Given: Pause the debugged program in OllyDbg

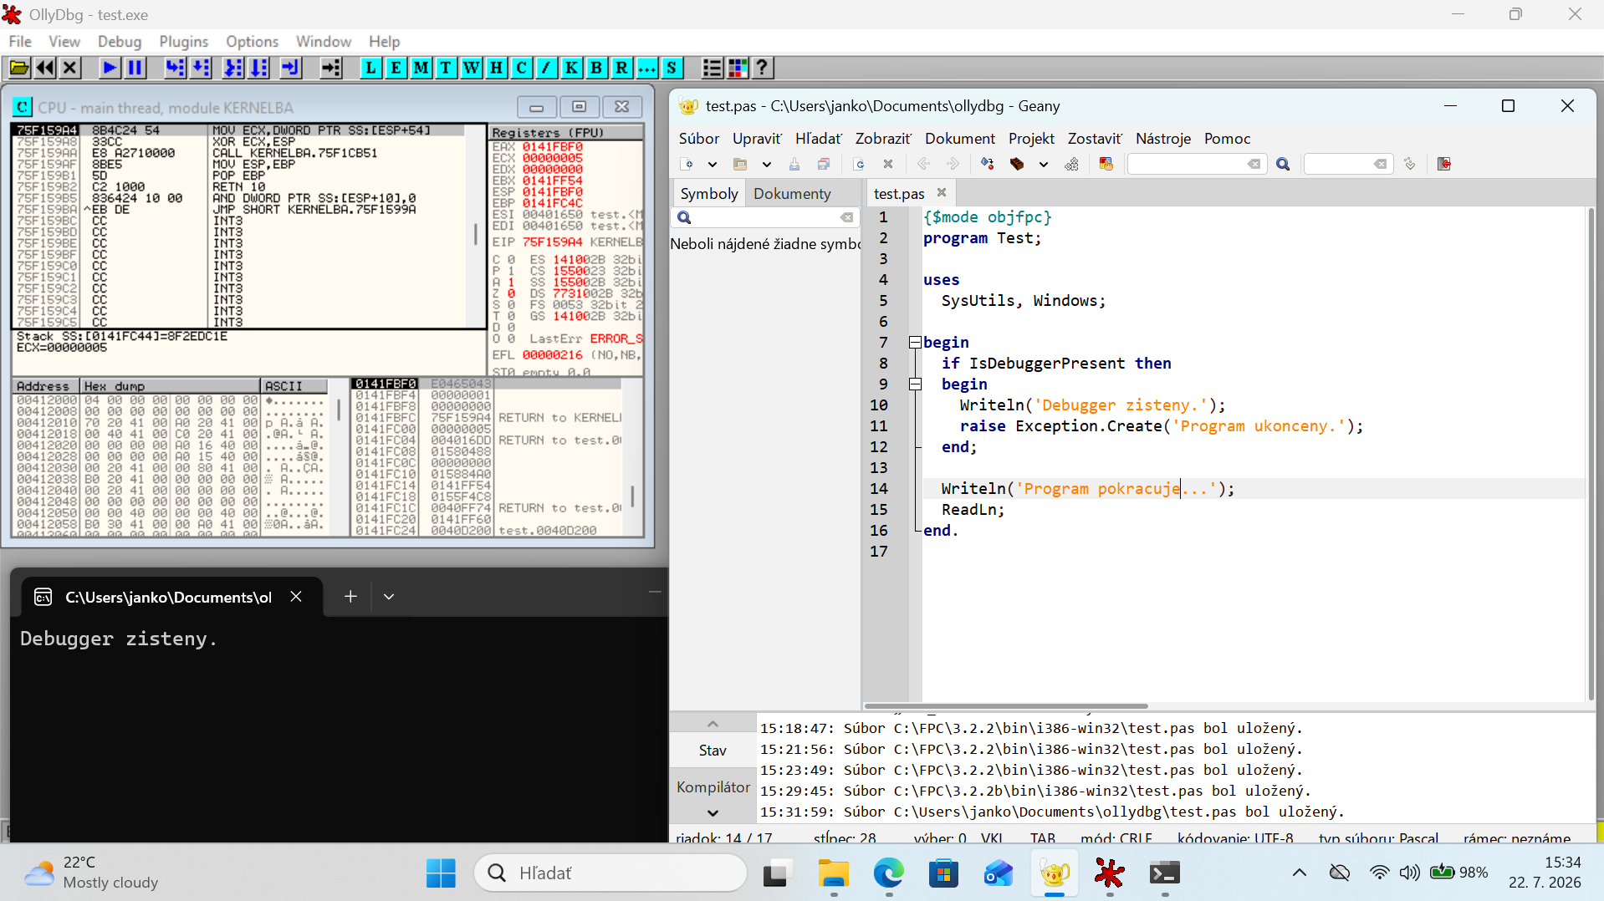Looking at the screenshot, I should click(x=135, y=68).
